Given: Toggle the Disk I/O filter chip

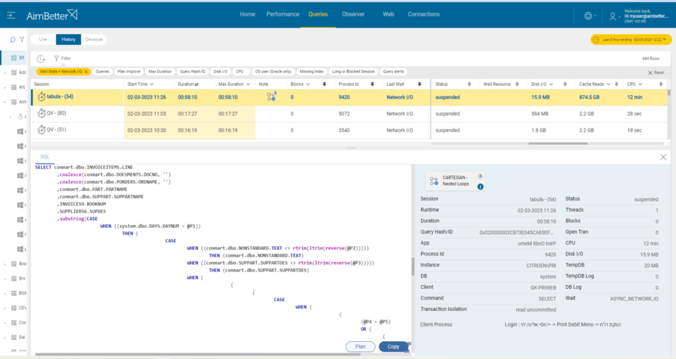Looking at the screenshot, I should (x=220, y=71).
